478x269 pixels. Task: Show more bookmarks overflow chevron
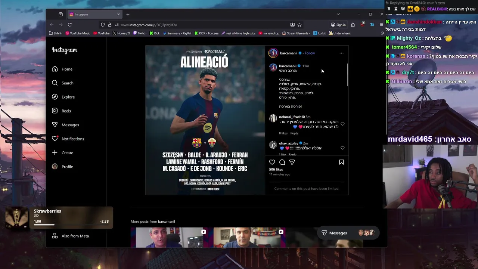(382, 33)
